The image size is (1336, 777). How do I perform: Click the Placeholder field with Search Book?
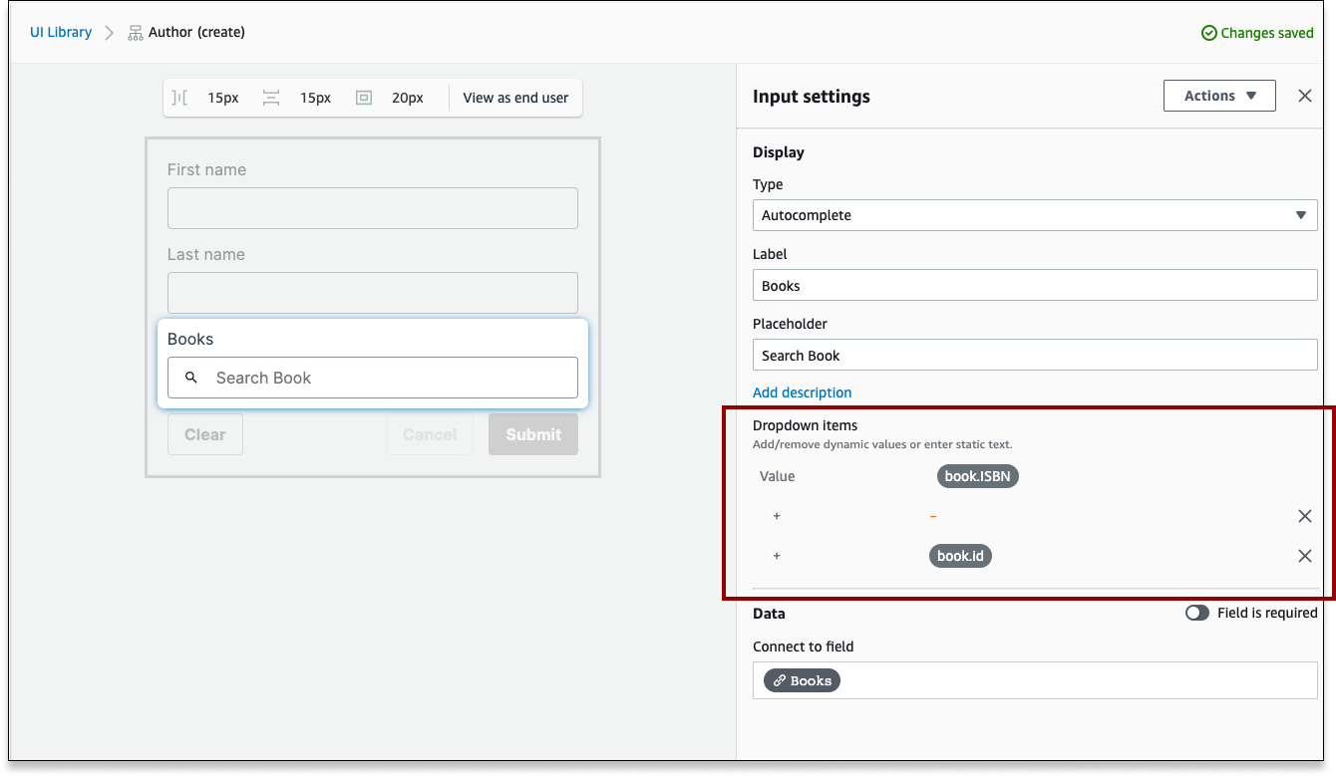(x=1035, y=355)
